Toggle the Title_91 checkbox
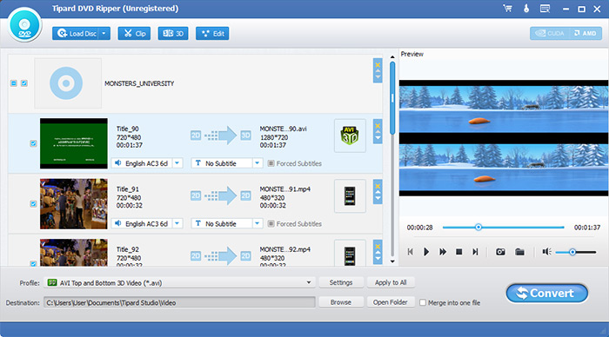 [x=33, y=203]
